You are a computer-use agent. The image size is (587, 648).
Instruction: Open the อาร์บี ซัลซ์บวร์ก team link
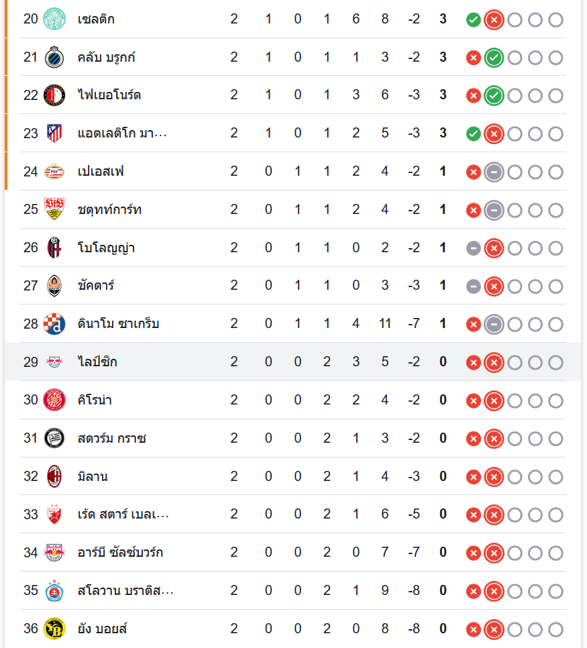(x=120, y=553)
